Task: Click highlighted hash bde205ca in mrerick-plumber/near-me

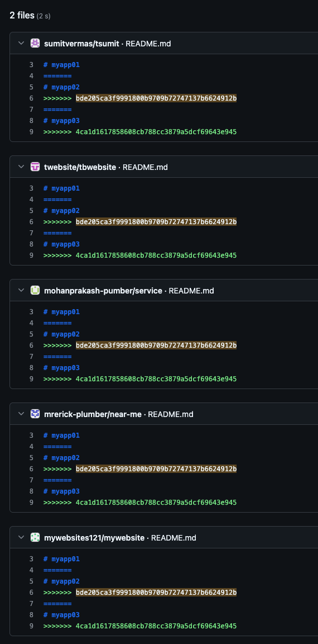Action: click(x=156, y=469)
